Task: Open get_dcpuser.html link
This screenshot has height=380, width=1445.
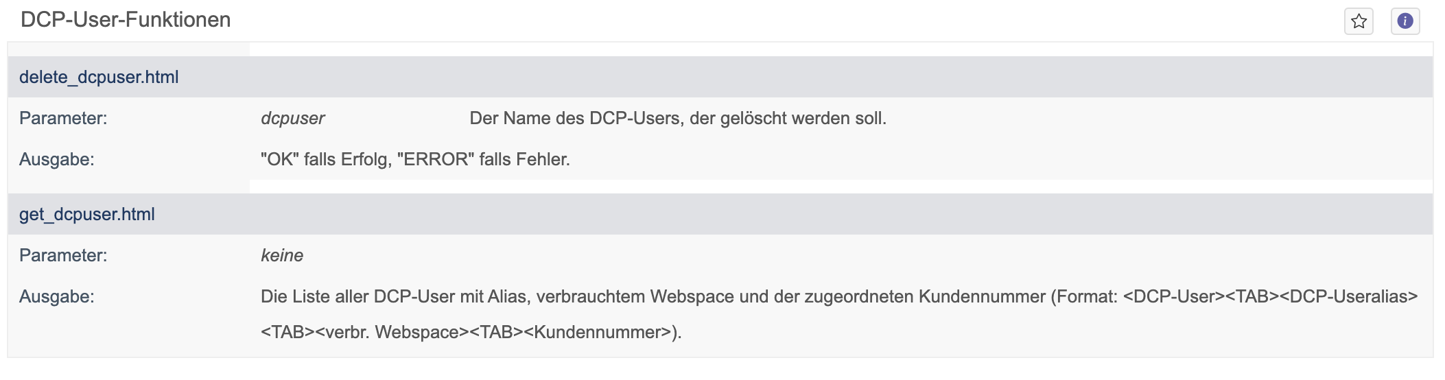Action: tap(87, 214)
